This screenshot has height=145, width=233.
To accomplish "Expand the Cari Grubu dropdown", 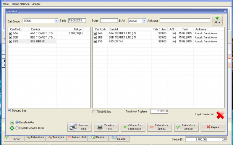I will click(x=56, y=21).
